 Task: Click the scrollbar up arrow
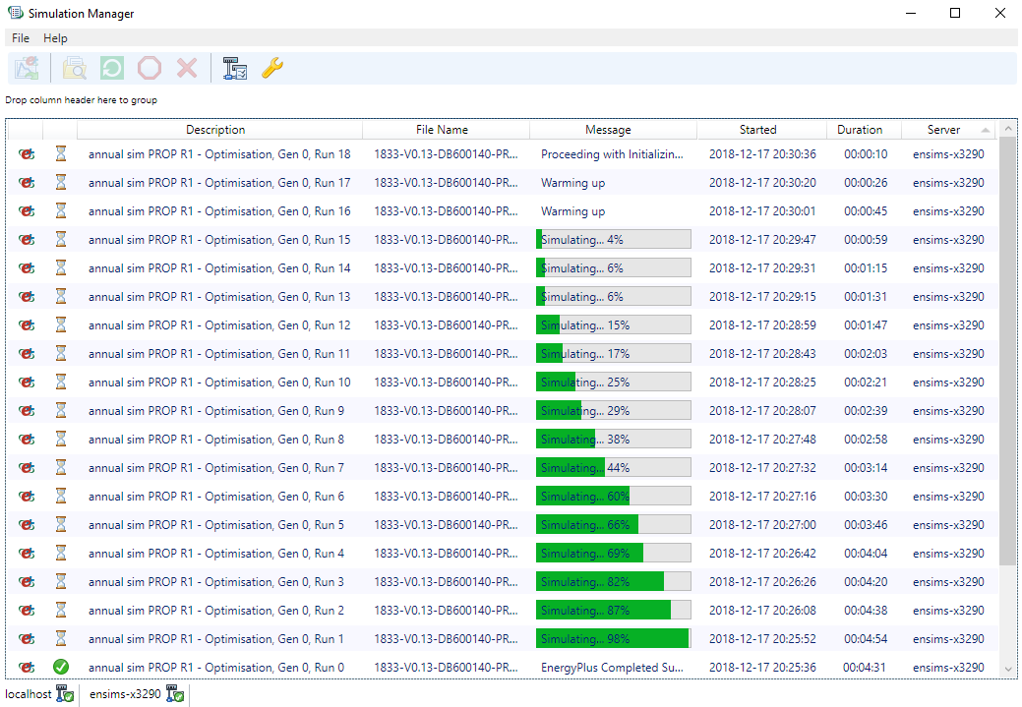1008,129
